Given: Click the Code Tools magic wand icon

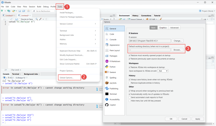Looking at the screenshot, I should tap(40, 19).
